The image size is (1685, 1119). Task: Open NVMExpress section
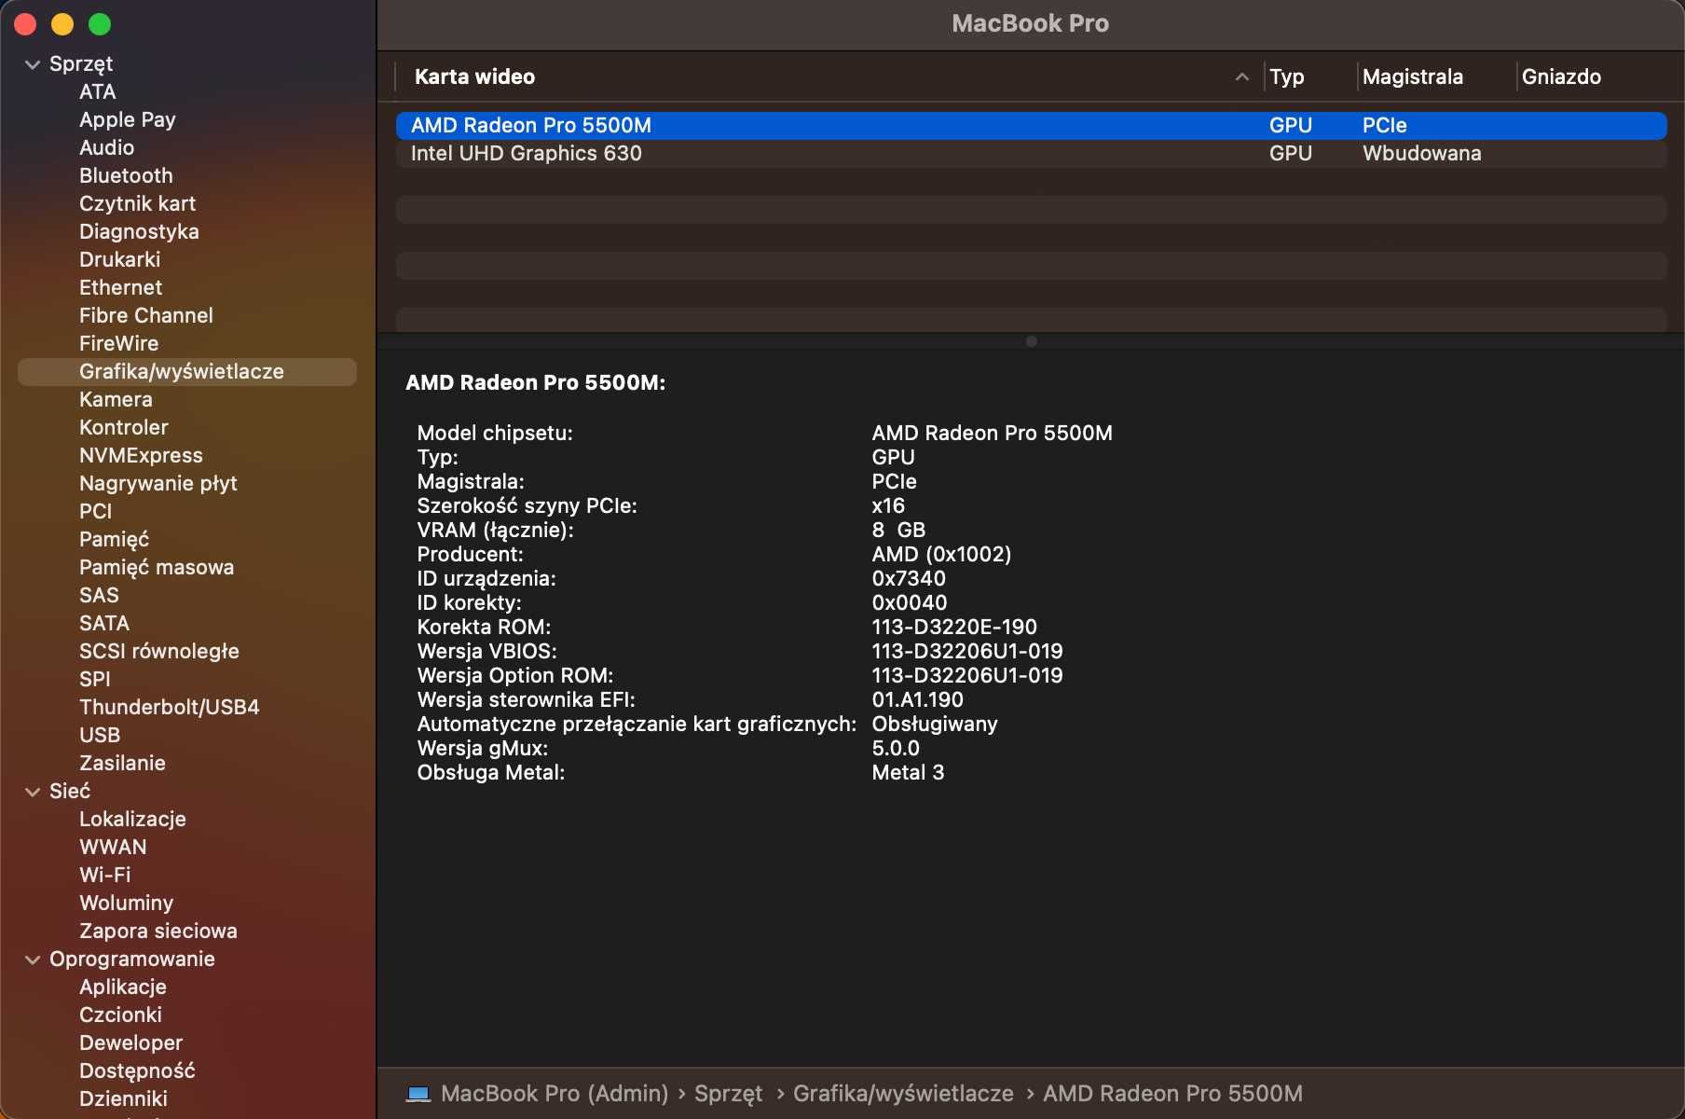(x=141, y=455)
